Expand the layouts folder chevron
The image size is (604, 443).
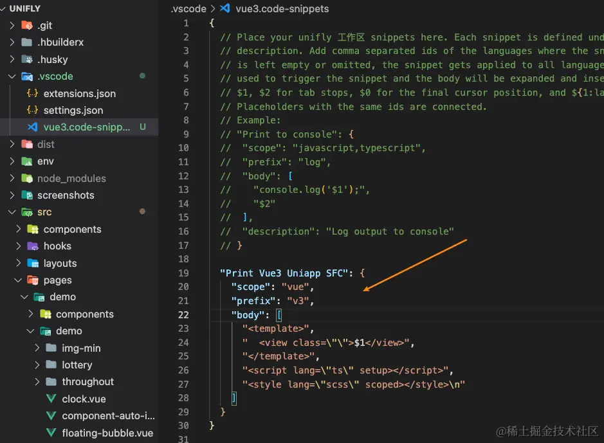18,263
